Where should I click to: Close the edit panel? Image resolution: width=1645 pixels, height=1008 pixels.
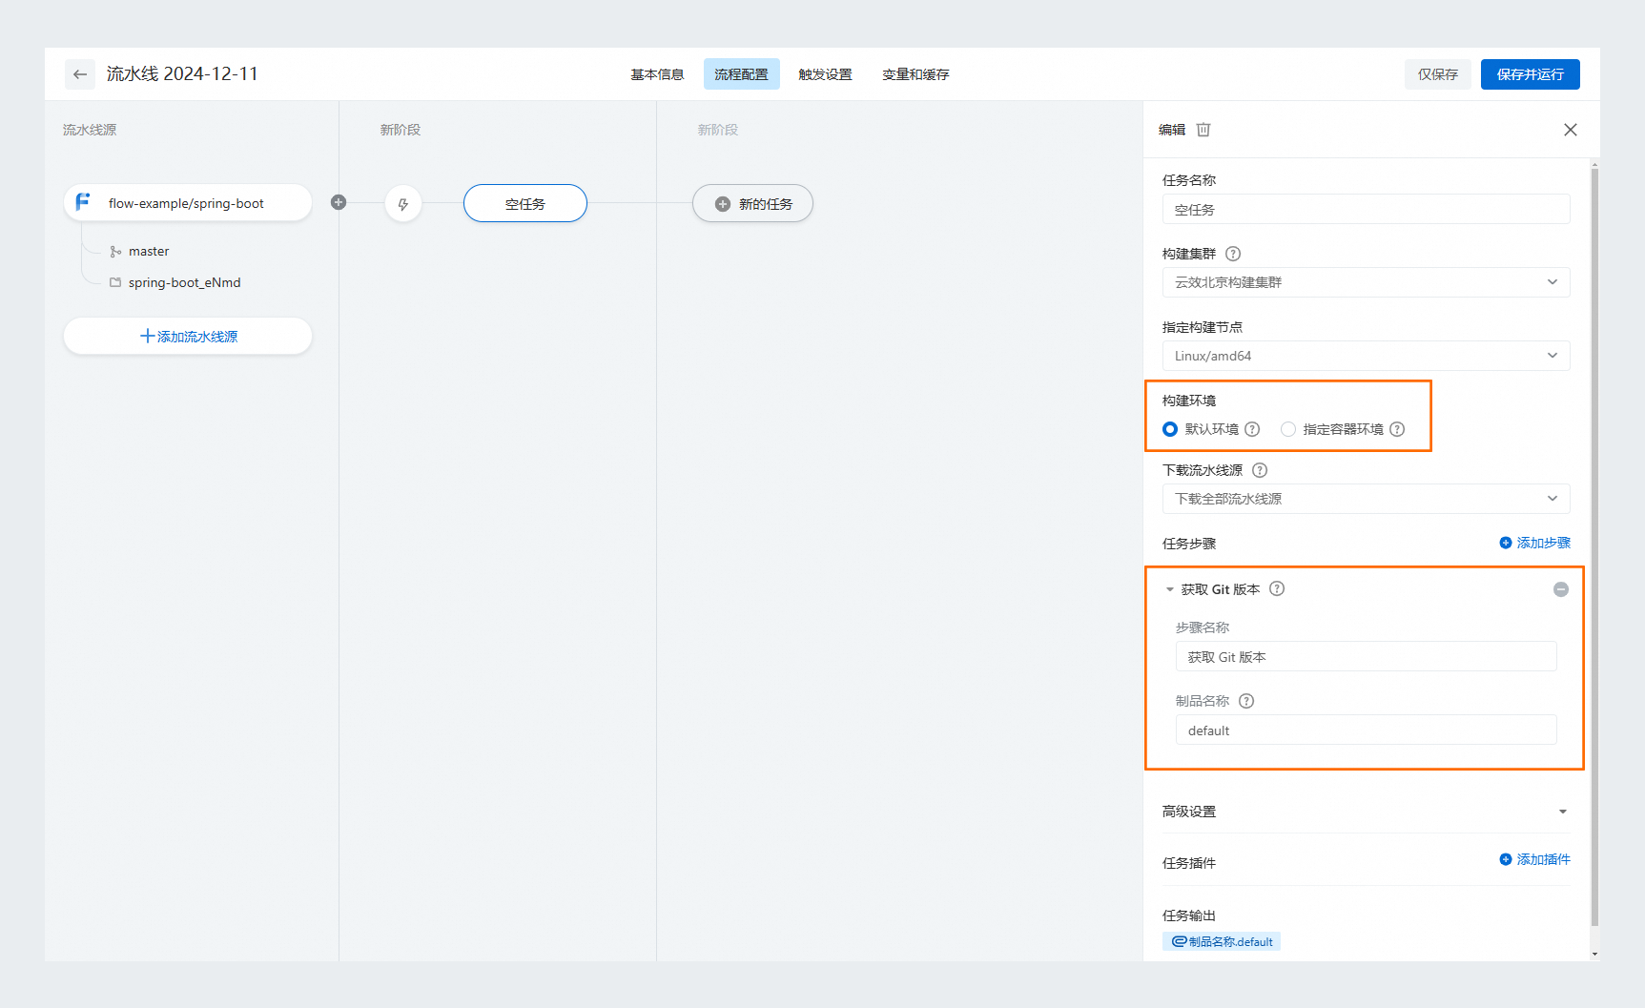pyautogui.click(x=1571, y=130)
